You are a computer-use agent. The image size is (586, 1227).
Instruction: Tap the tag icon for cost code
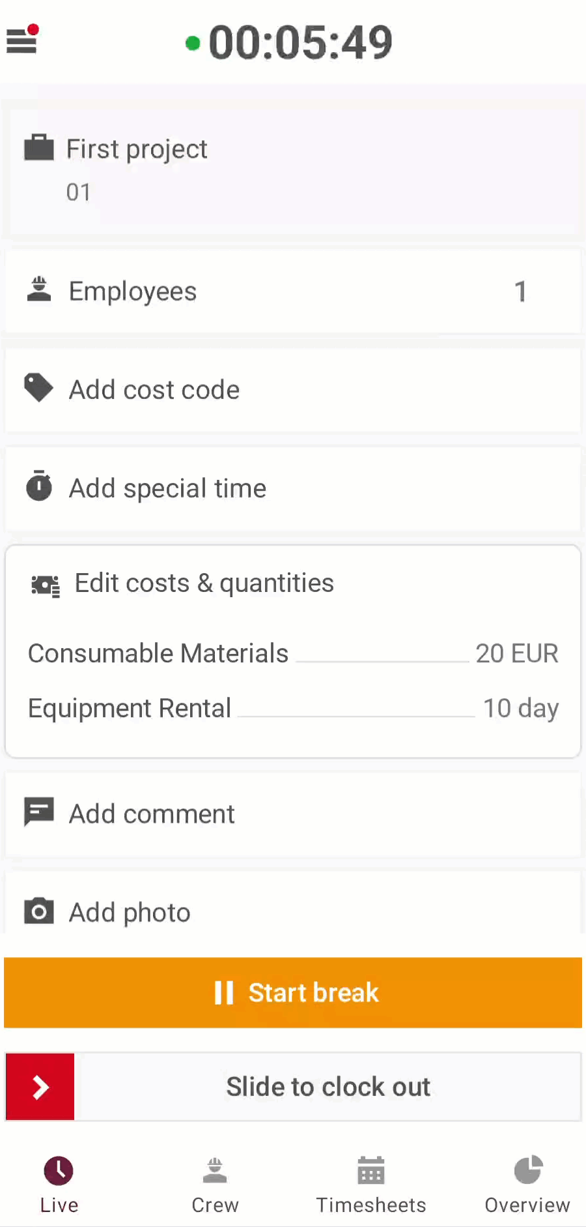(x=38, y=389)
